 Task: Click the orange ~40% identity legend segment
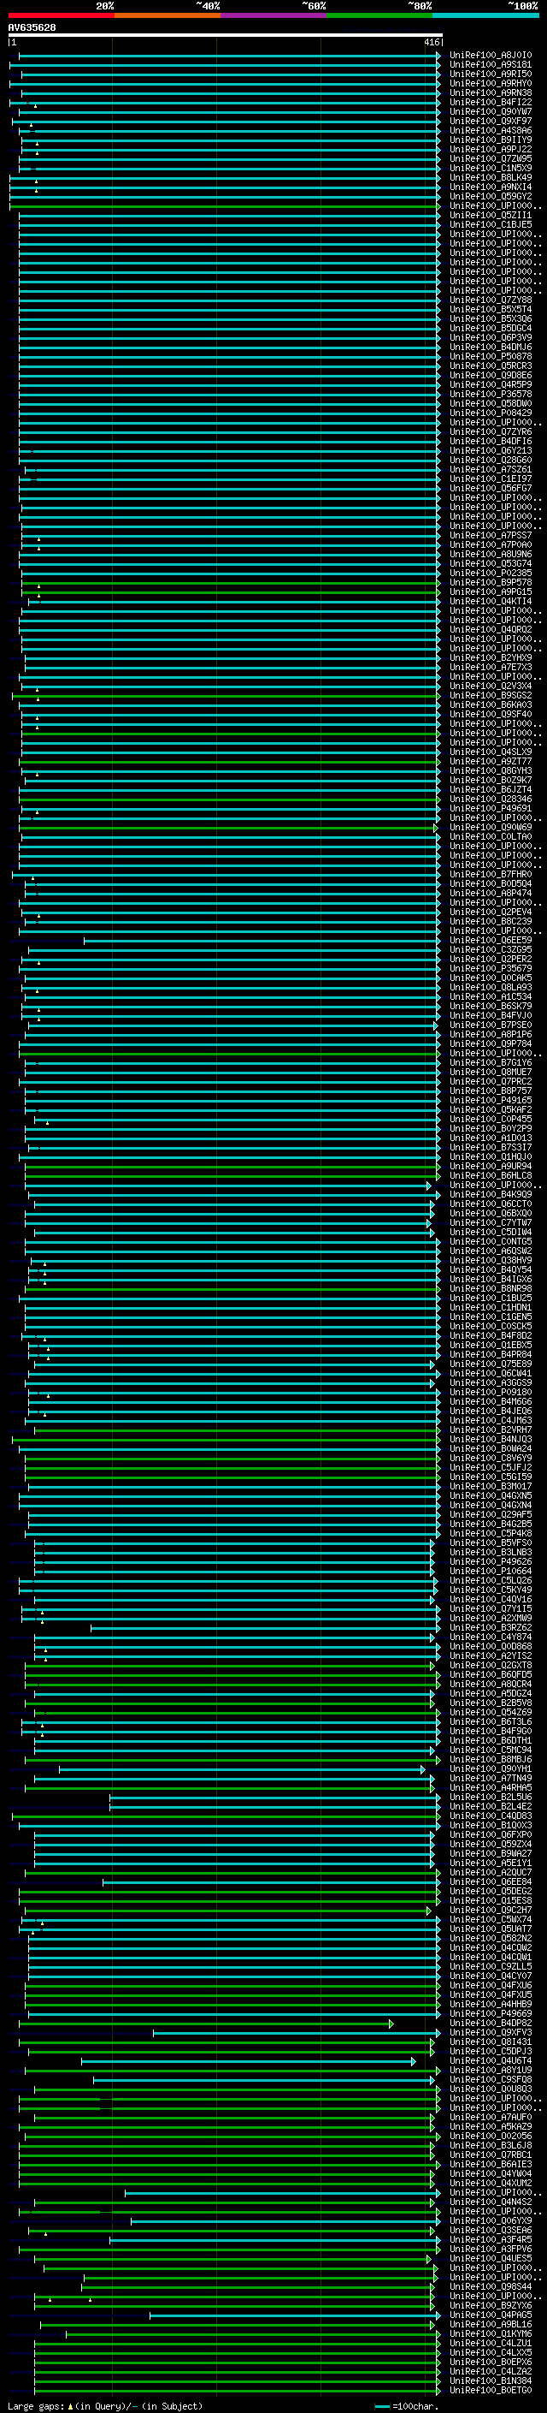pos(168,15)
